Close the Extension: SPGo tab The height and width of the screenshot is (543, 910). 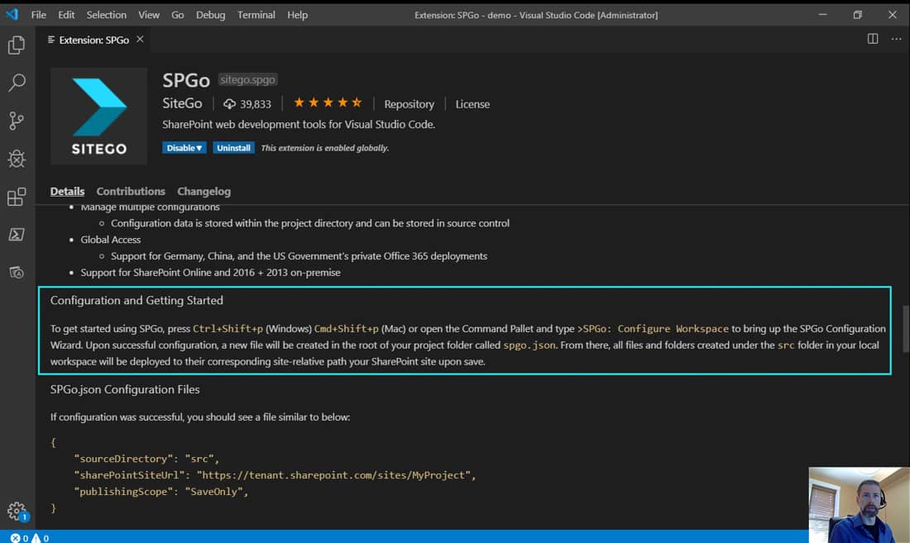[140, 39]
